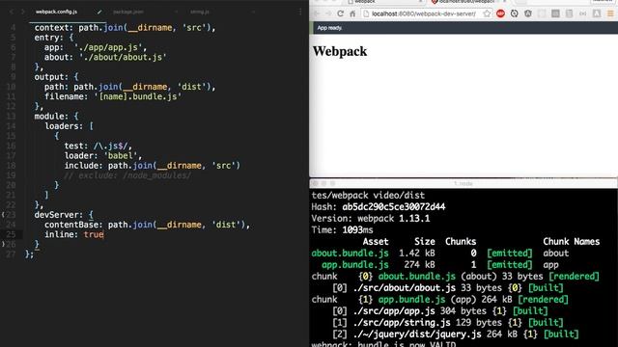Select the localhost:8080 browser tab

coord(467,2)
